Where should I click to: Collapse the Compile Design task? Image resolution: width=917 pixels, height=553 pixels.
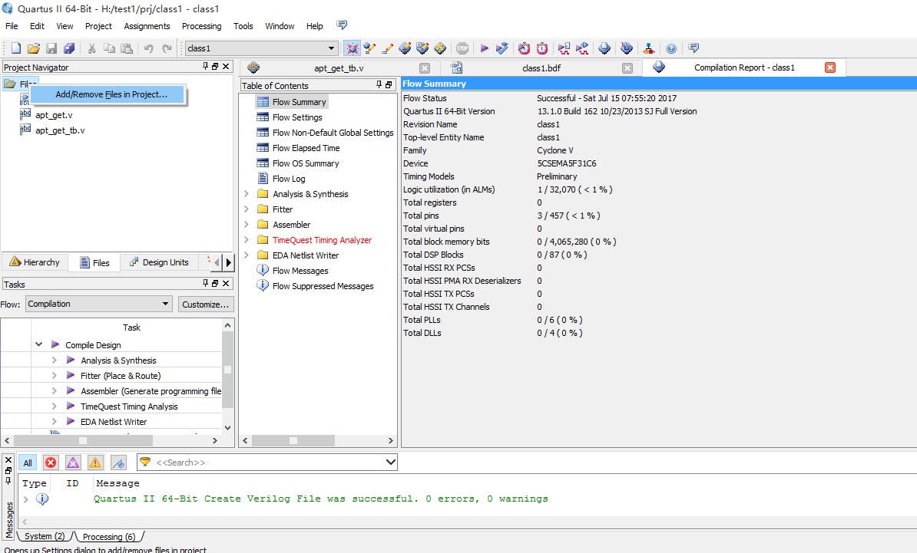coord(38,344)
